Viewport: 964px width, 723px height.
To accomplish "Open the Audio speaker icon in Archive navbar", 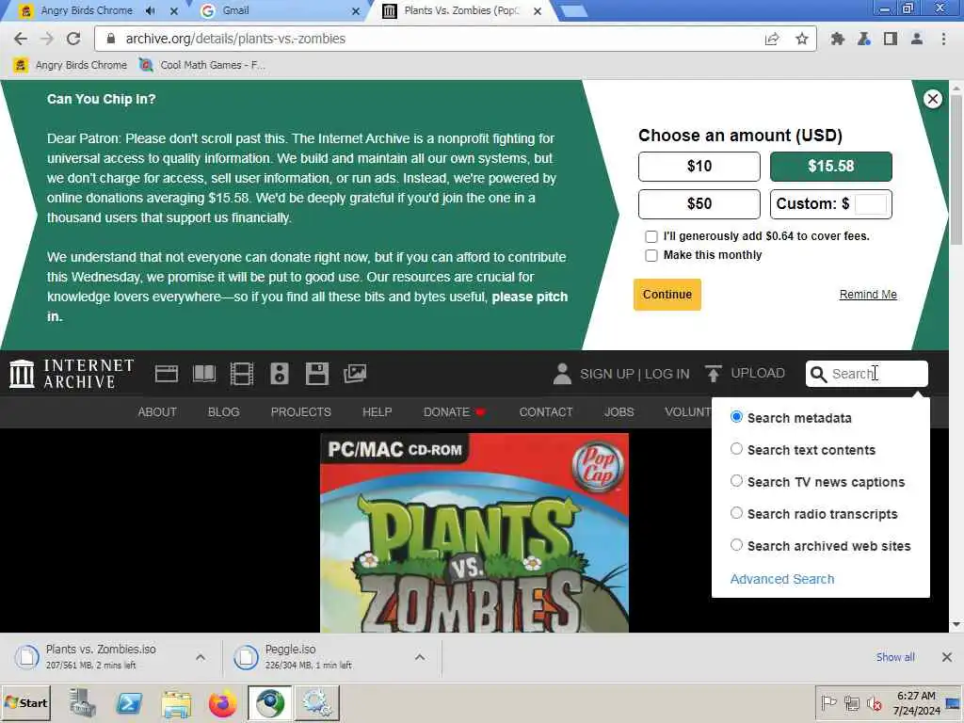I will [279, 374].
